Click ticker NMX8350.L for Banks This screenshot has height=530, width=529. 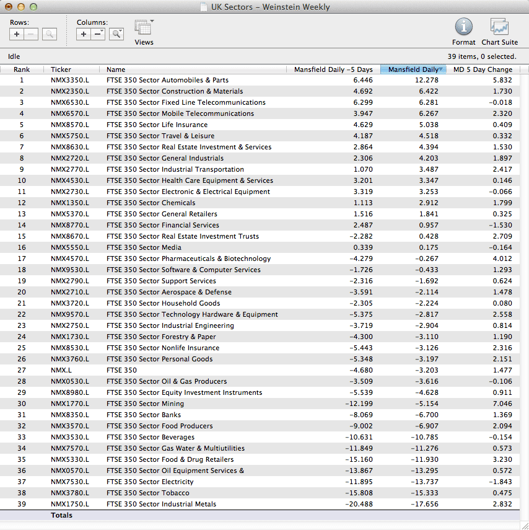point(69,415)
